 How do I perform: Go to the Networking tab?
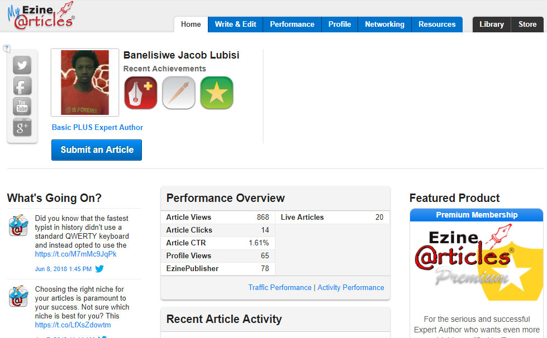(x=384, y=25)
